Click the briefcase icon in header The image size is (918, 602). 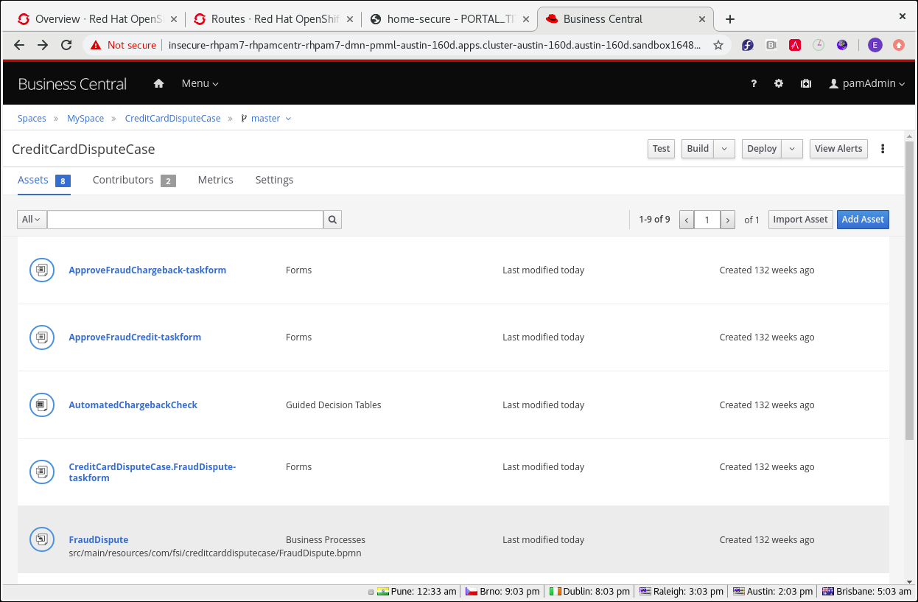coord(806,84)
